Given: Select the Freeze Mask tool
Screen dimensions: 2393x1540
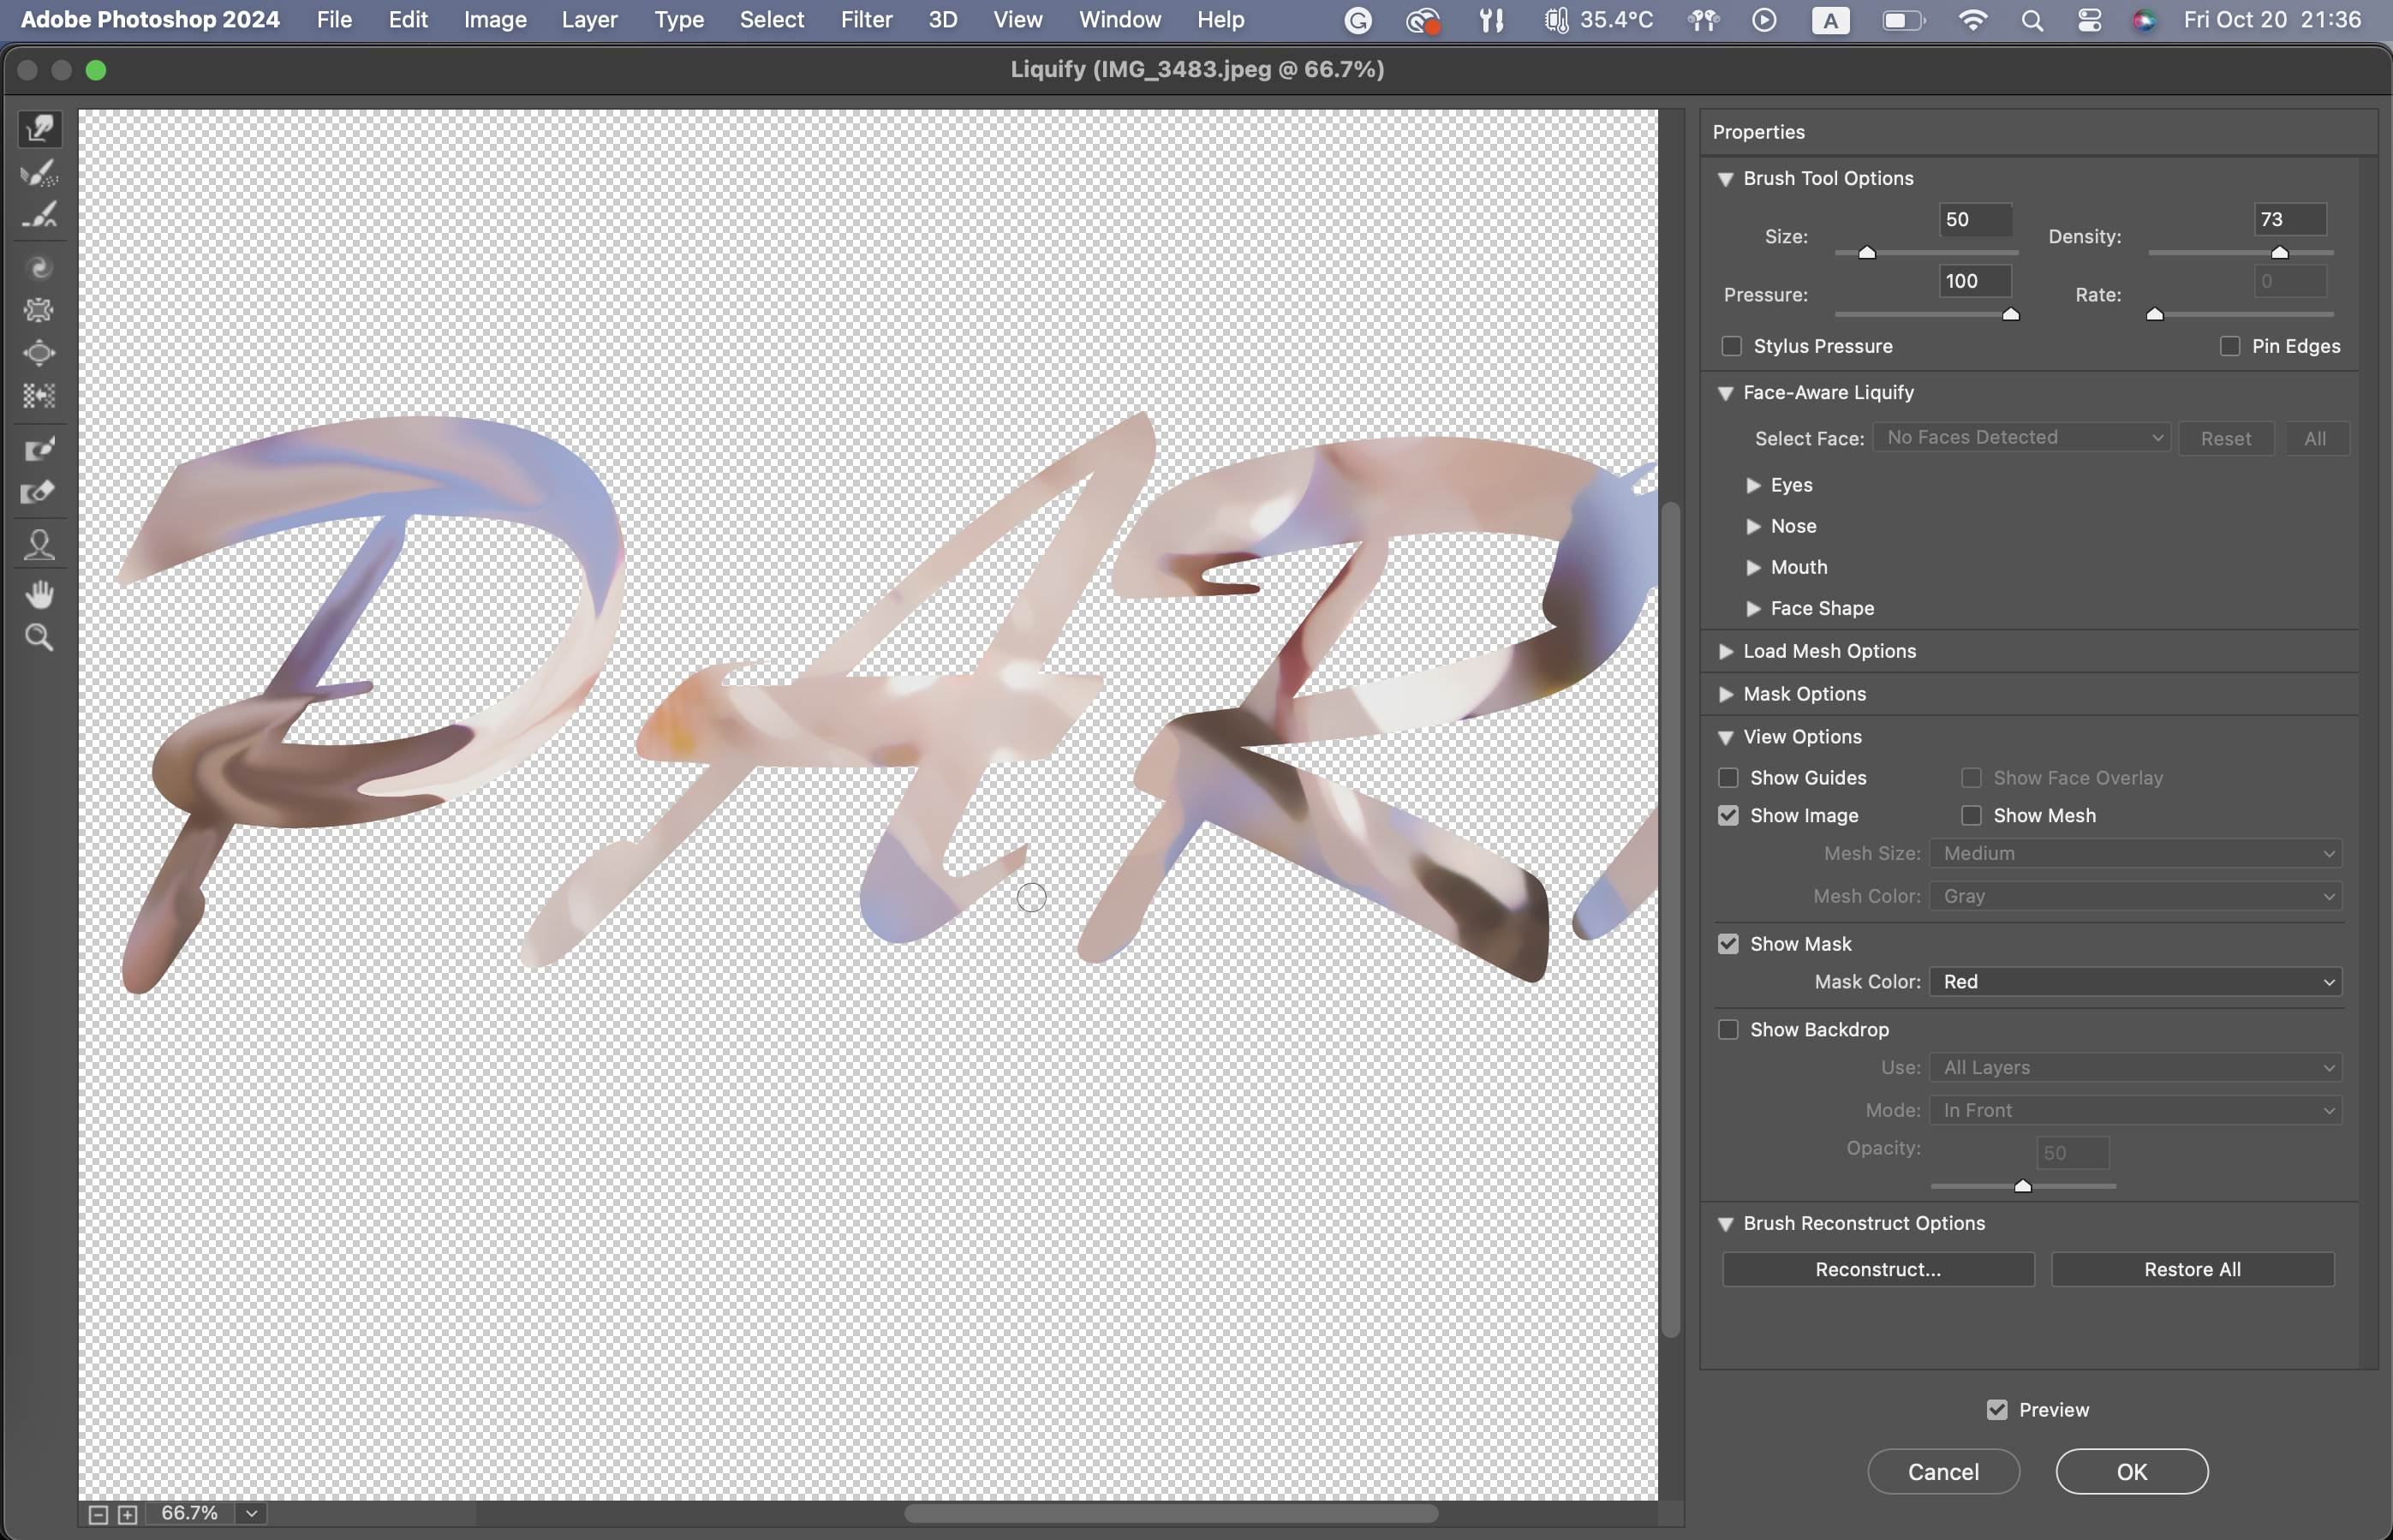Looking at the screenshot, I should click(40, 449).
